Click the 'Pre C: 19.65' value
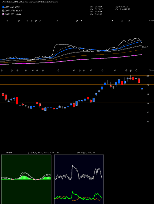This screenshot has height=204, width=154. (x=96, y=14)
